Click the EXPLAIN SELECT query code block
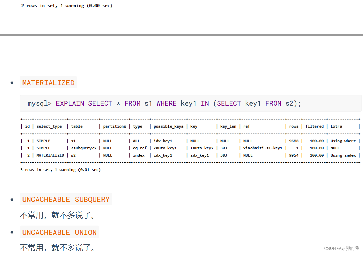 (191, 103)
